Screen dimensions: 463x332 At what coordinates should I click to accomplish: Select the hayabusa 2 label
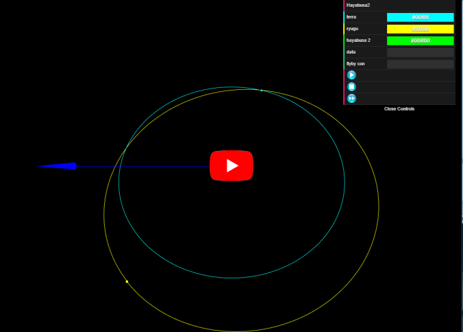point(358,40)
